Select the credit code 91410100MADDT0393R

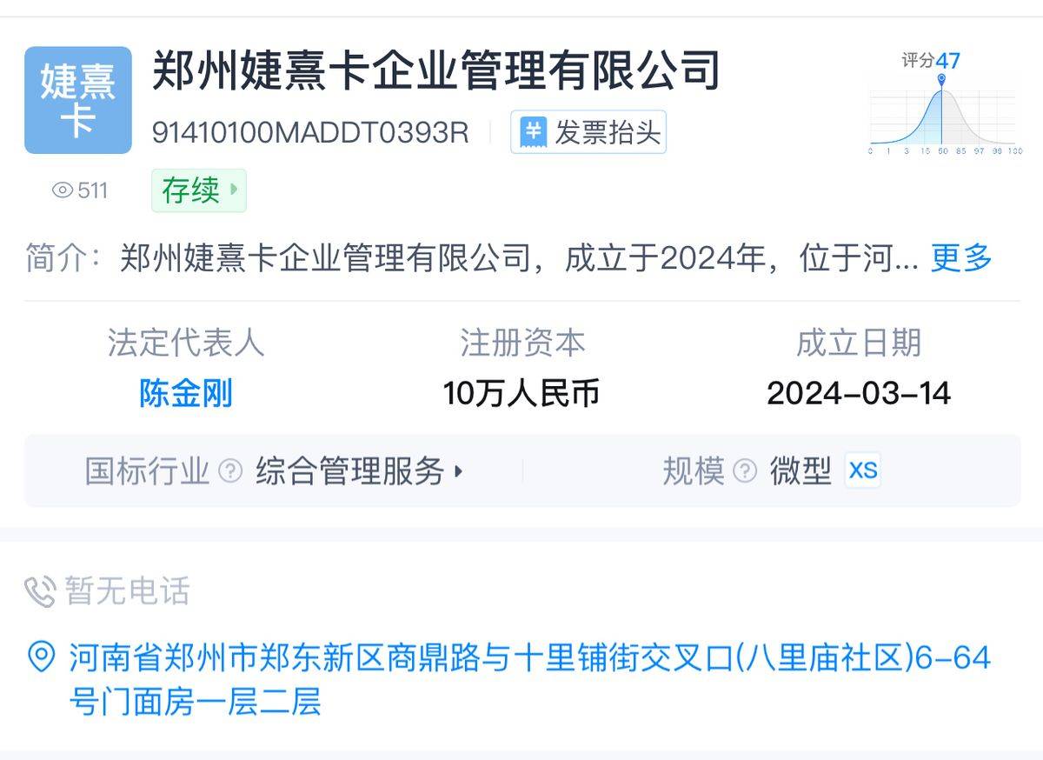point(310,133)
